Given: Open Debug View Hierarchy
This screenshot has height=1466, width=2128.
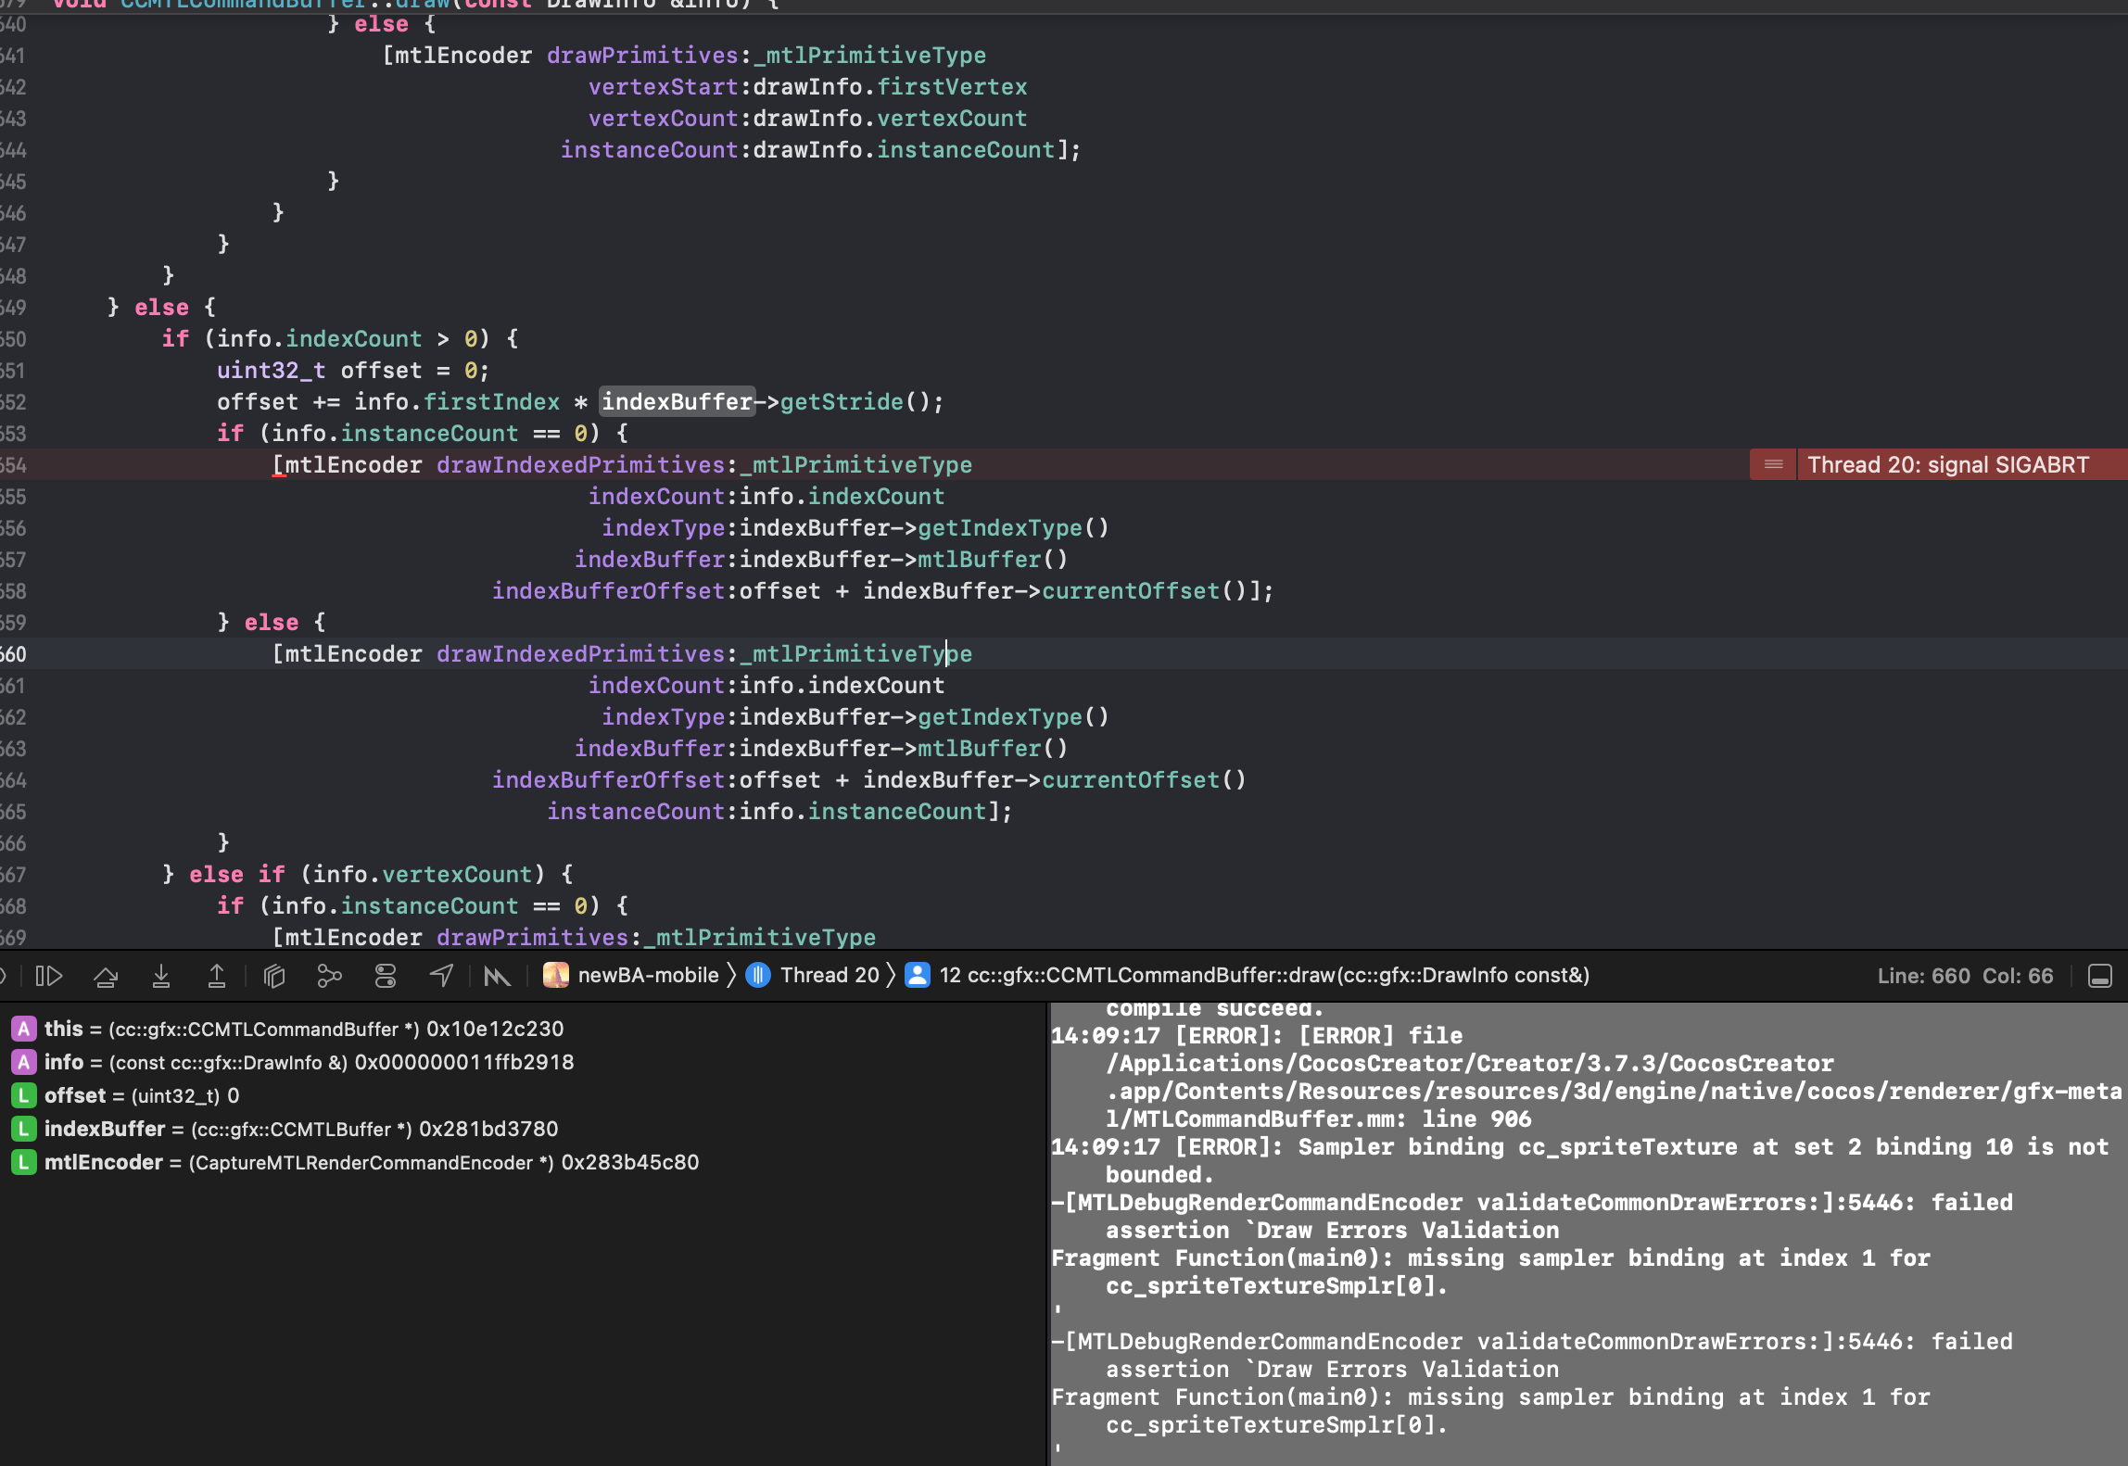Looking at the screenshot, I should tap(274, 976).
